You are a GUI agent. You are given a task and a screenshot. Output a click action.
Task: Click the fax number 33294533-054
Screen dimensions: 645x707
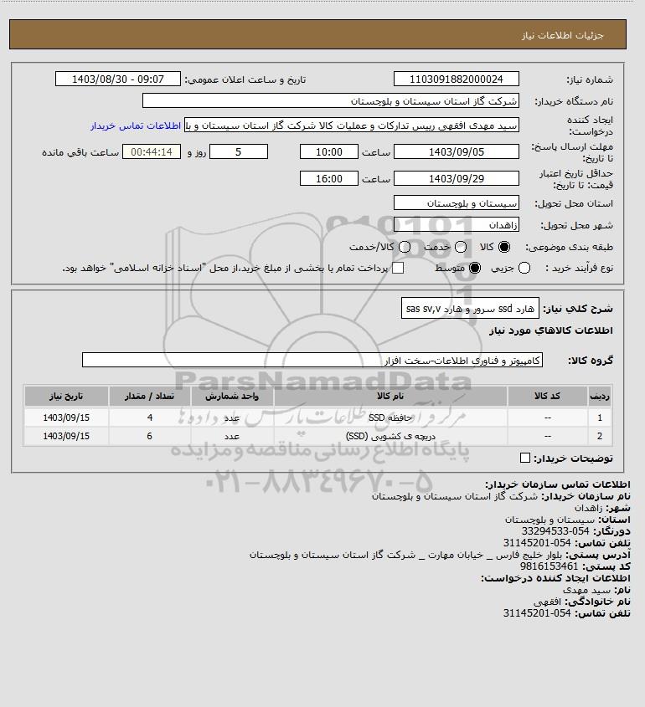tap(555, 531)
